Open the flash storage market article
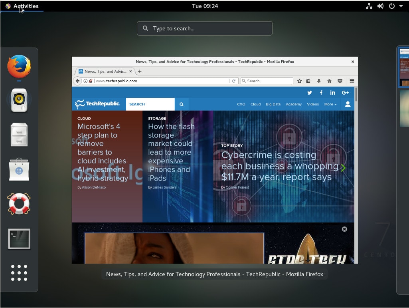 (x=171, y=152)
